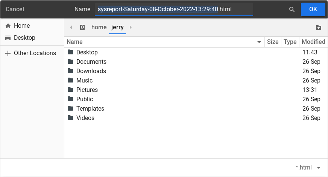This screenshot has height=177, width=328.
Task: Open Other Locations in sidebar
Action: pyautogui.click(x=35, y=53)
